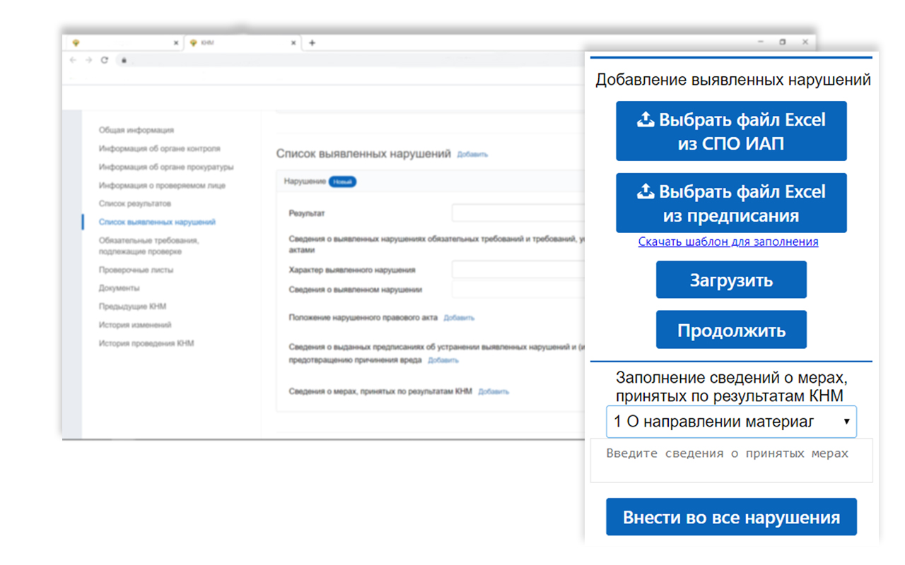This screenshot has height=565, width=905.
Task: Switch to the КНМ browser tab
Action: pos(242,43)
